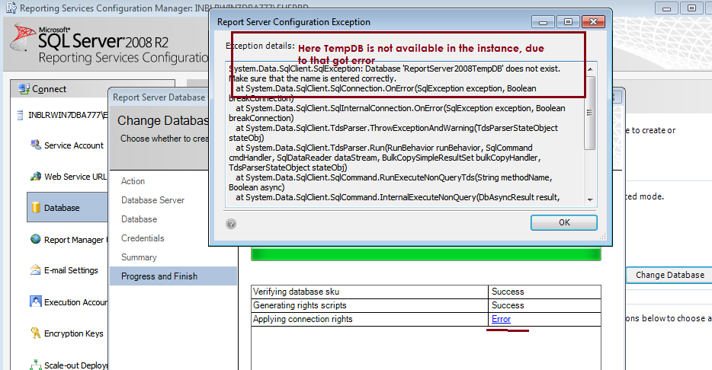Image resolution: width=712 pixels, height=370 pixels.
Task: Click the resize grip of the exception dialog
Action: click(x=603, y=237)
